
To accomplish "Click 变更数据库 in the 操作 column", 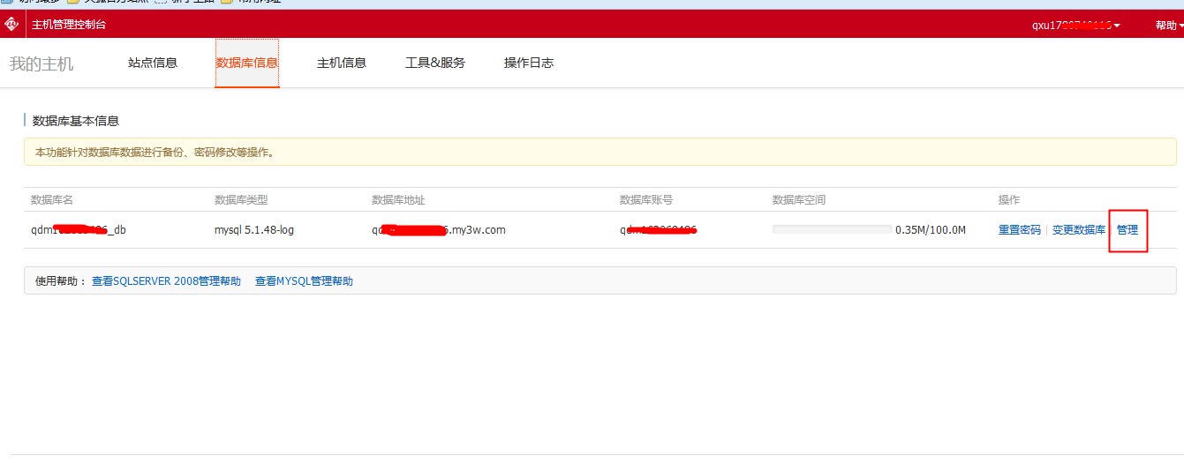I will 1078,230.
